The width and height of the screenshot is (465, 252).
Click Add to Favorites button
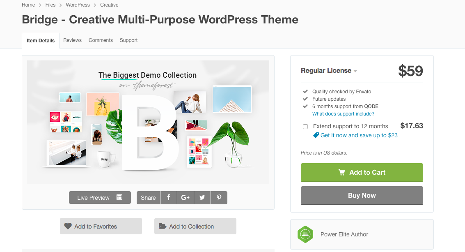pos(101,226)
